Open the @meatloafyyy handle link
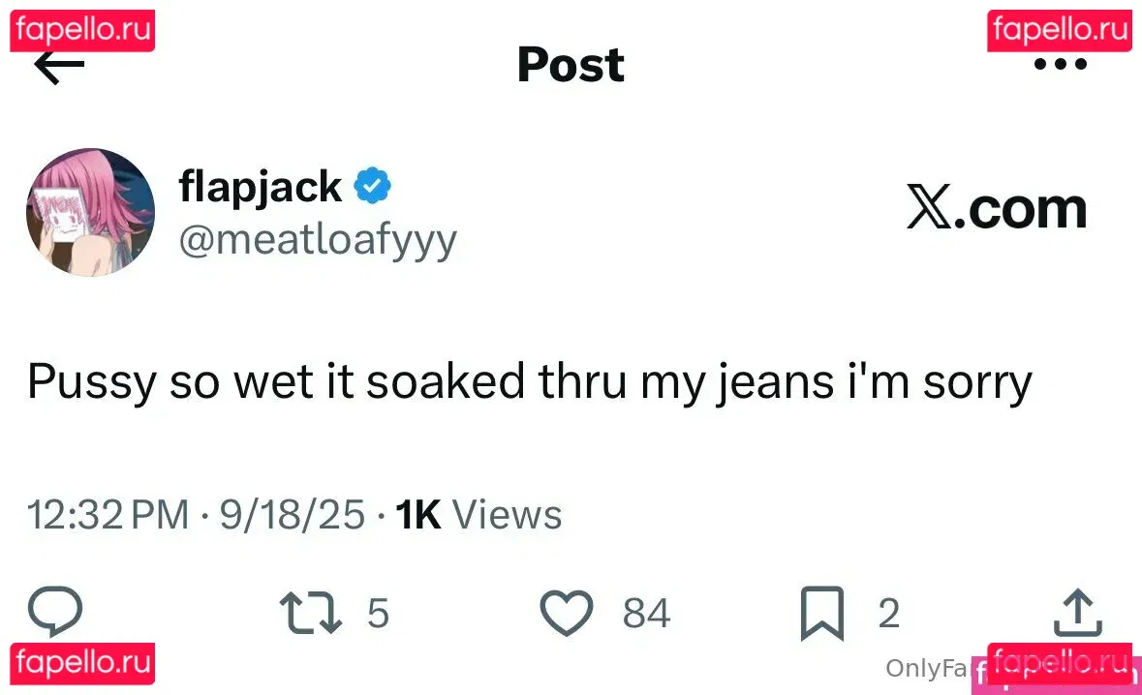 (317, 239)
